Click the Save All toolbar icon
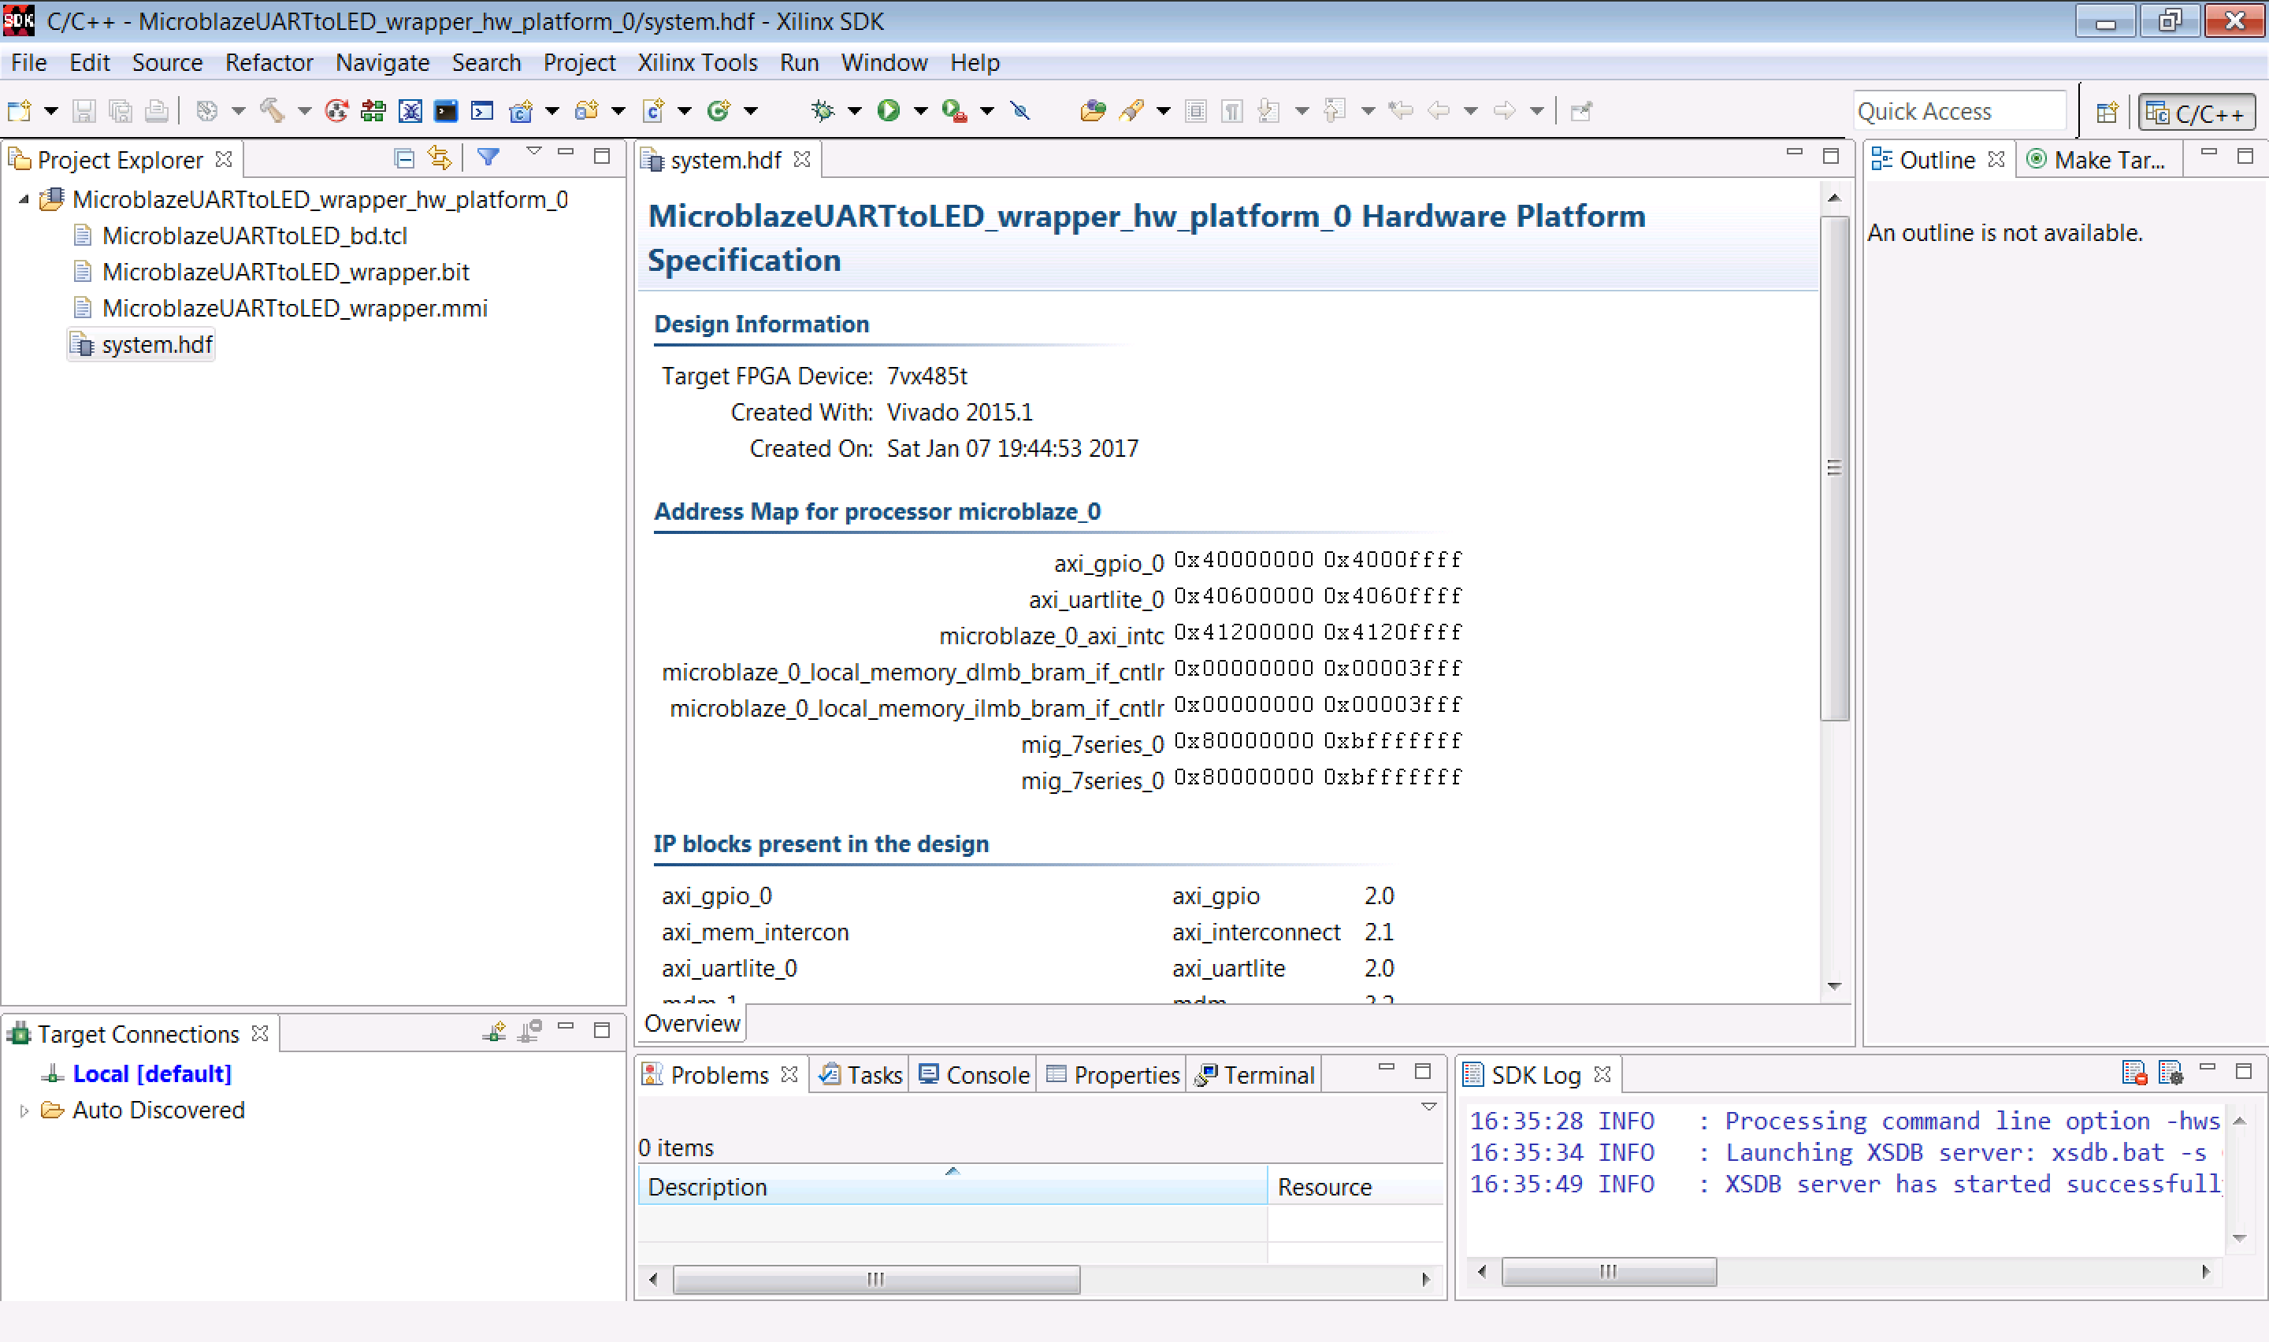This screenshot has height=1342, width=2269. pyautogui.click(x=120, y=111)
